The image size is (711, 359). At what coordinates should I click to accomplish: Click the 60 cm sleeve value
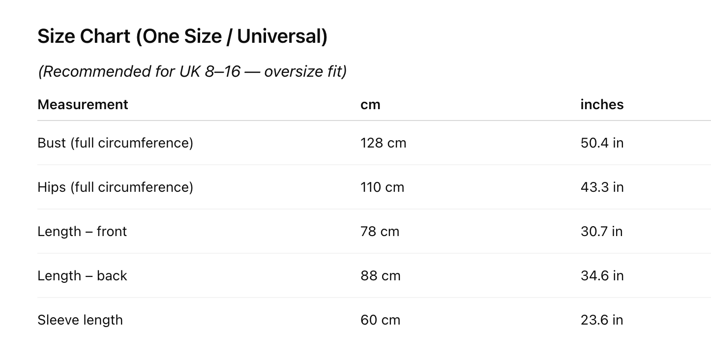point(380,320)
